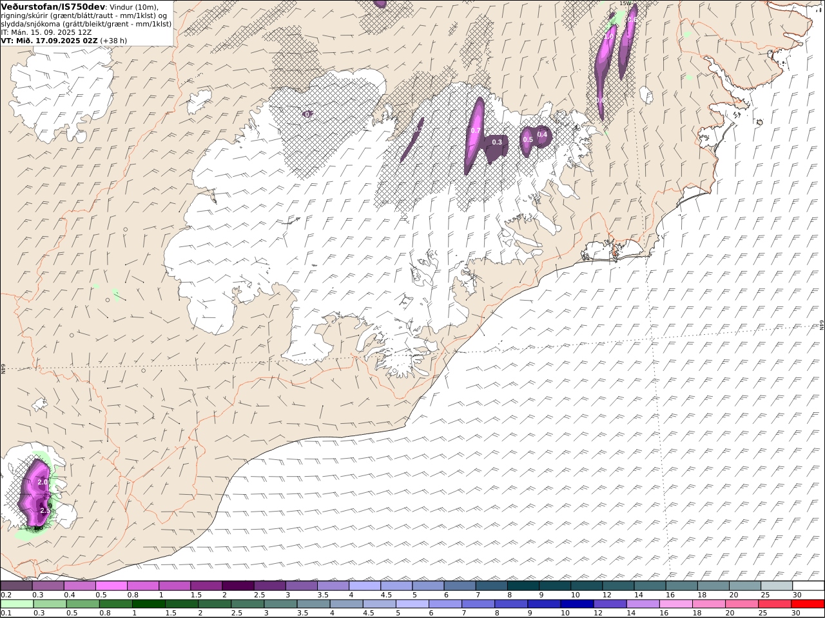Click the 0.2 value on the upper color scale

pyautogui.click(x=6, y=595)
